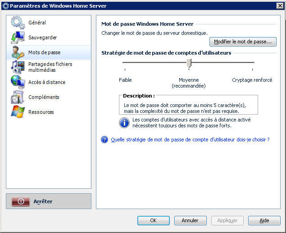This screenshot has height=233, width=286.
Task: Confirm with the OK button
Action: tap(154, 220)
